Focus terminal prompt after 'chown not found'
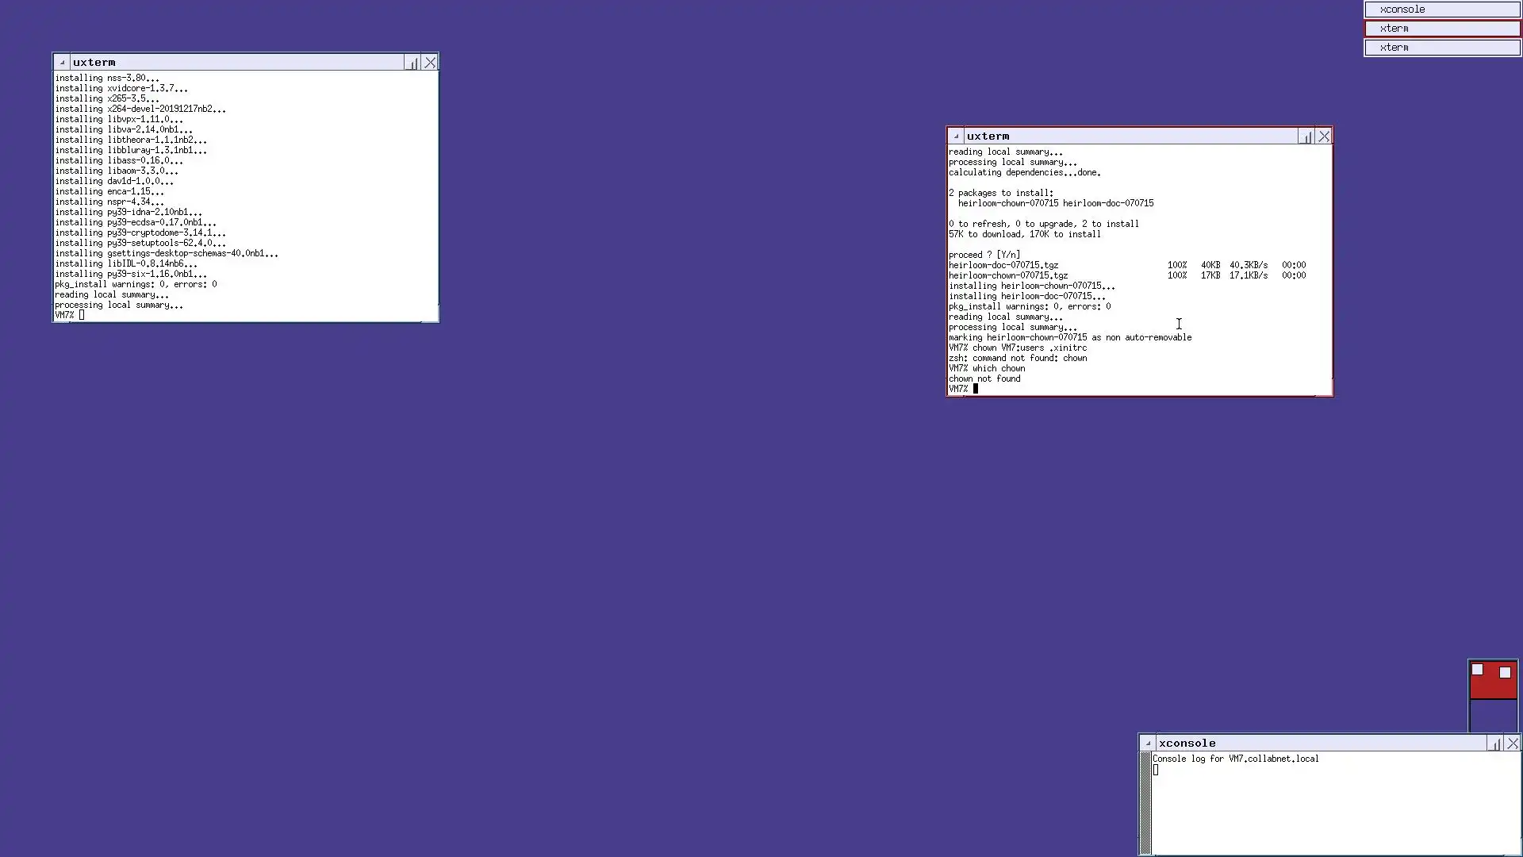This screenshot has width=1523, height=857. click(x=976, y=389)
